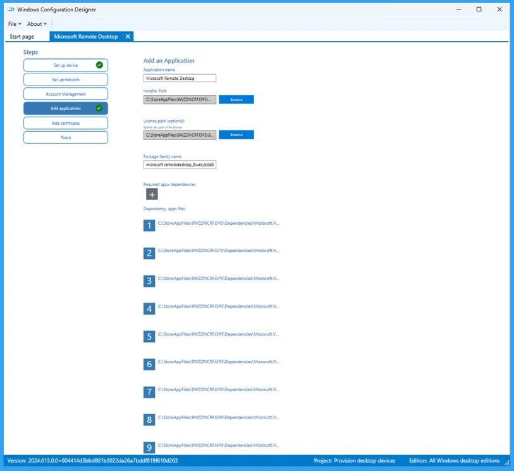Open the Account Management step

[66, 94]
